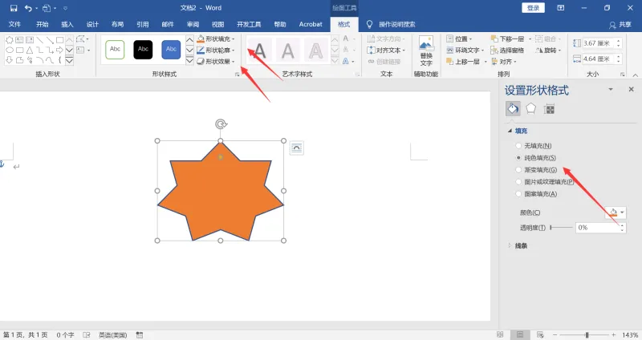
Task: Open the 环绕文字 (Wrap Text) dropdown
Action: click(465, 51)
